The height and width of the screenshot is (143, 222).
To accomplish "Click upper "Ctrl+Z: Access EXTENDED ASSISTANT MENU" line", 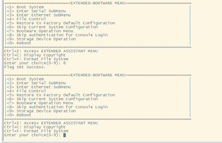I will tap(51, 51).
